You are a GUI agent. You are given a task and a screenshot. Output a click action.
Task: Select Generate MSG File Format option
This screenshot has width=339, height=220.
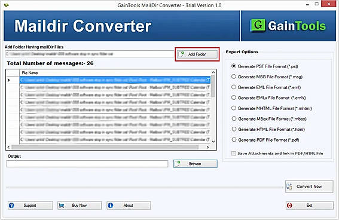[234, 77]
